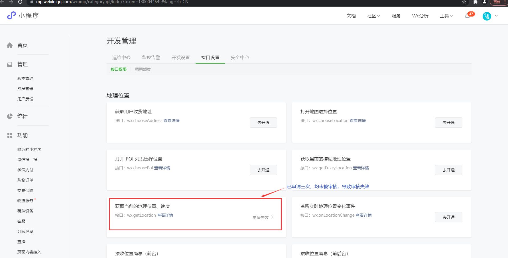This screenshot has height=258, width=508.
Task: Open 物流服务 in the sidebar
Action: tap(25, 201)
